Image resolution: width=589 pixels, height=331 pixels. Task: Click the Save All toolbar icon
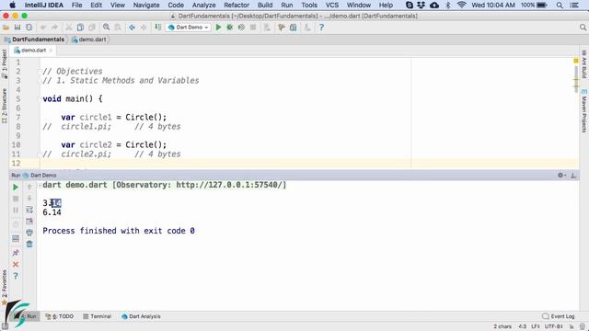17,28
